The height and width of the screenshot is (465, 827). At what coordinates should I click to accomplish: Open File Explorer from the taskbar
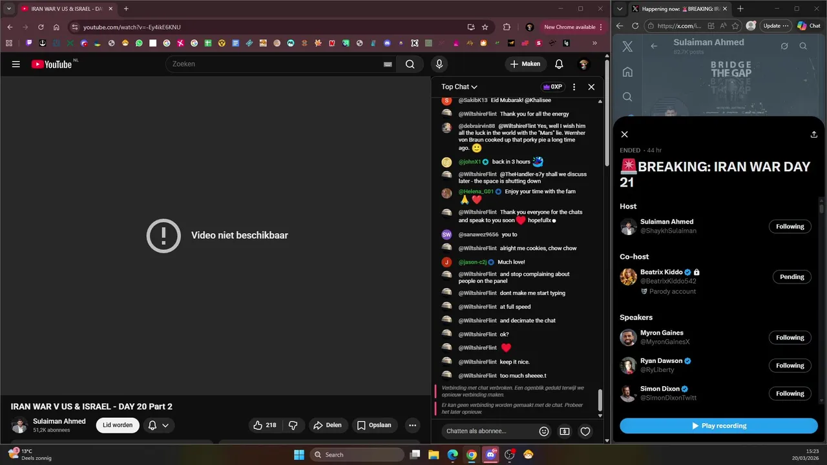pyautogui.click(x=434, y=455)
